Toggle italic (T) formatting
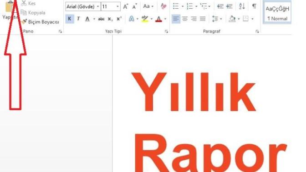 click(x=78, y=19)
